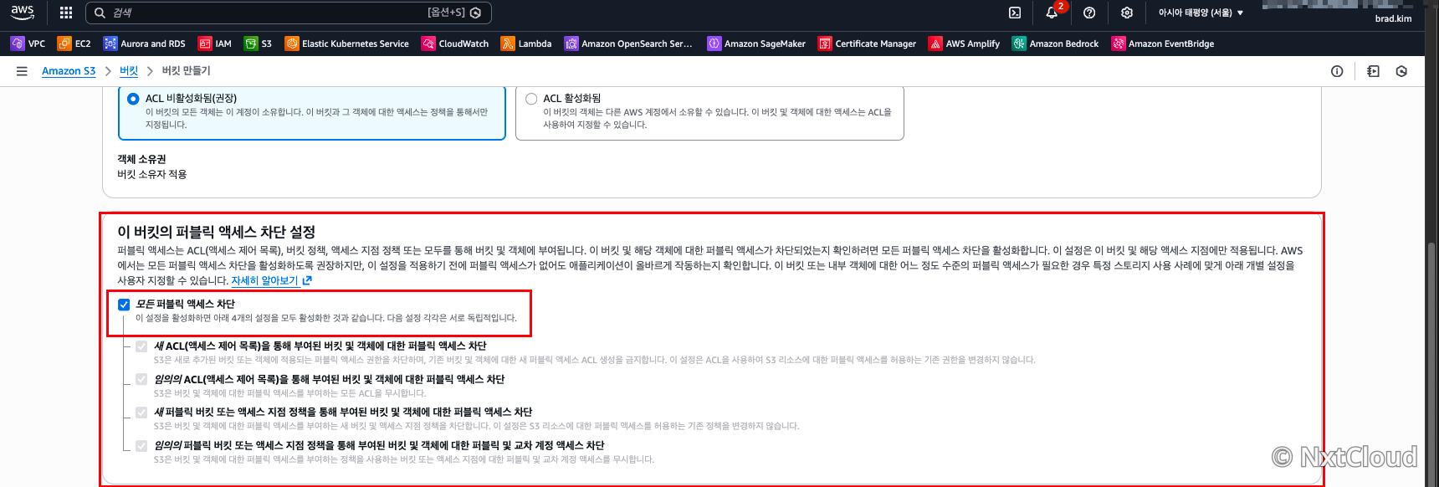
Task: Launch the CloudShell terminal icon
Action: coord(1015,13)
